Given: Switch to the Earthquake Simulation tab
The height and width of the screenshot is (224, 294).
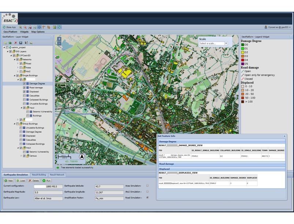Looking at the screenshot, I should pos(16,175).
